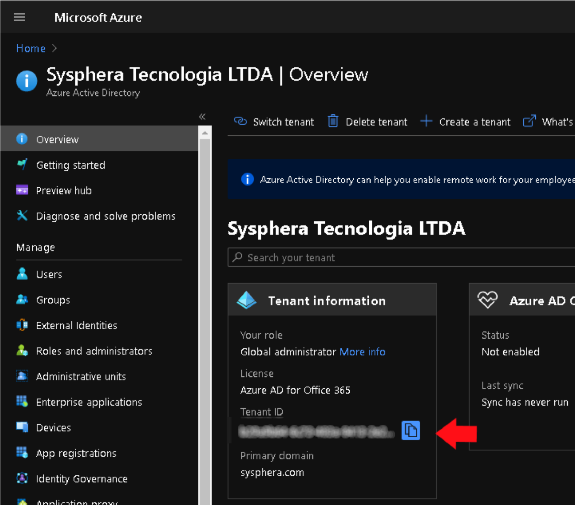Click the Tenant information card header
The image size is (575, 505).
tap(332, 300)
